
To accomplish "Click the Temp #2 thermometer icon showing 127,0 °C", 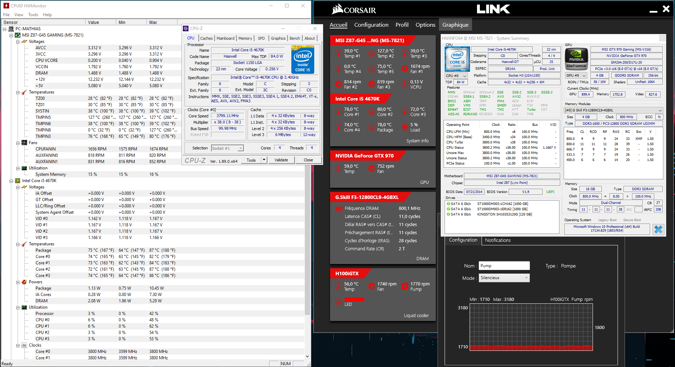I will coord(372,53).
